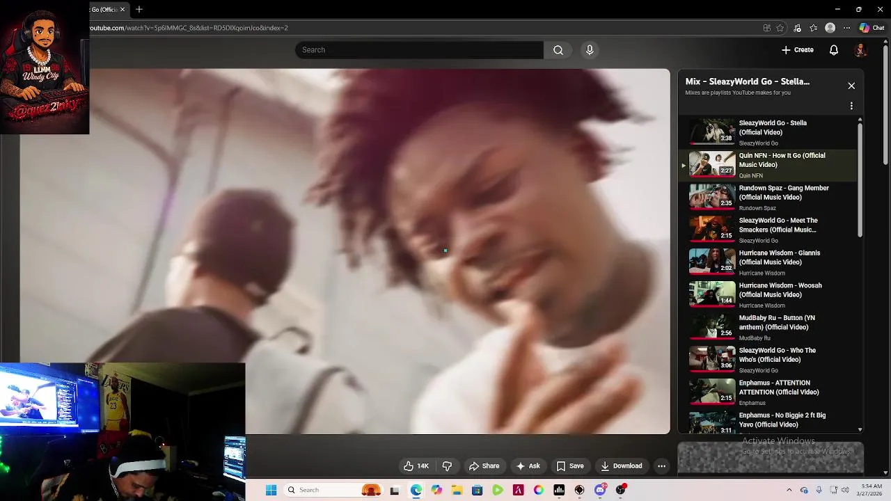Click the browser address bar URL
The width and height of the screenshot is (891, 501).
click(189, 28)
